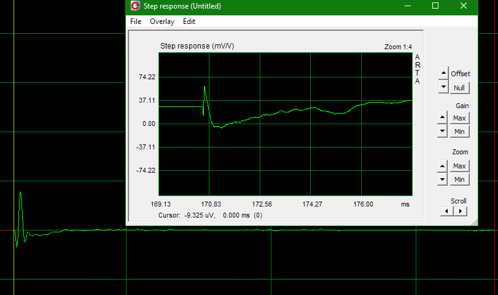Image resolution: width=498 pixels, height=295 pixels.
Task: Click the '172.56' time axis label
Action: point(262,204)
